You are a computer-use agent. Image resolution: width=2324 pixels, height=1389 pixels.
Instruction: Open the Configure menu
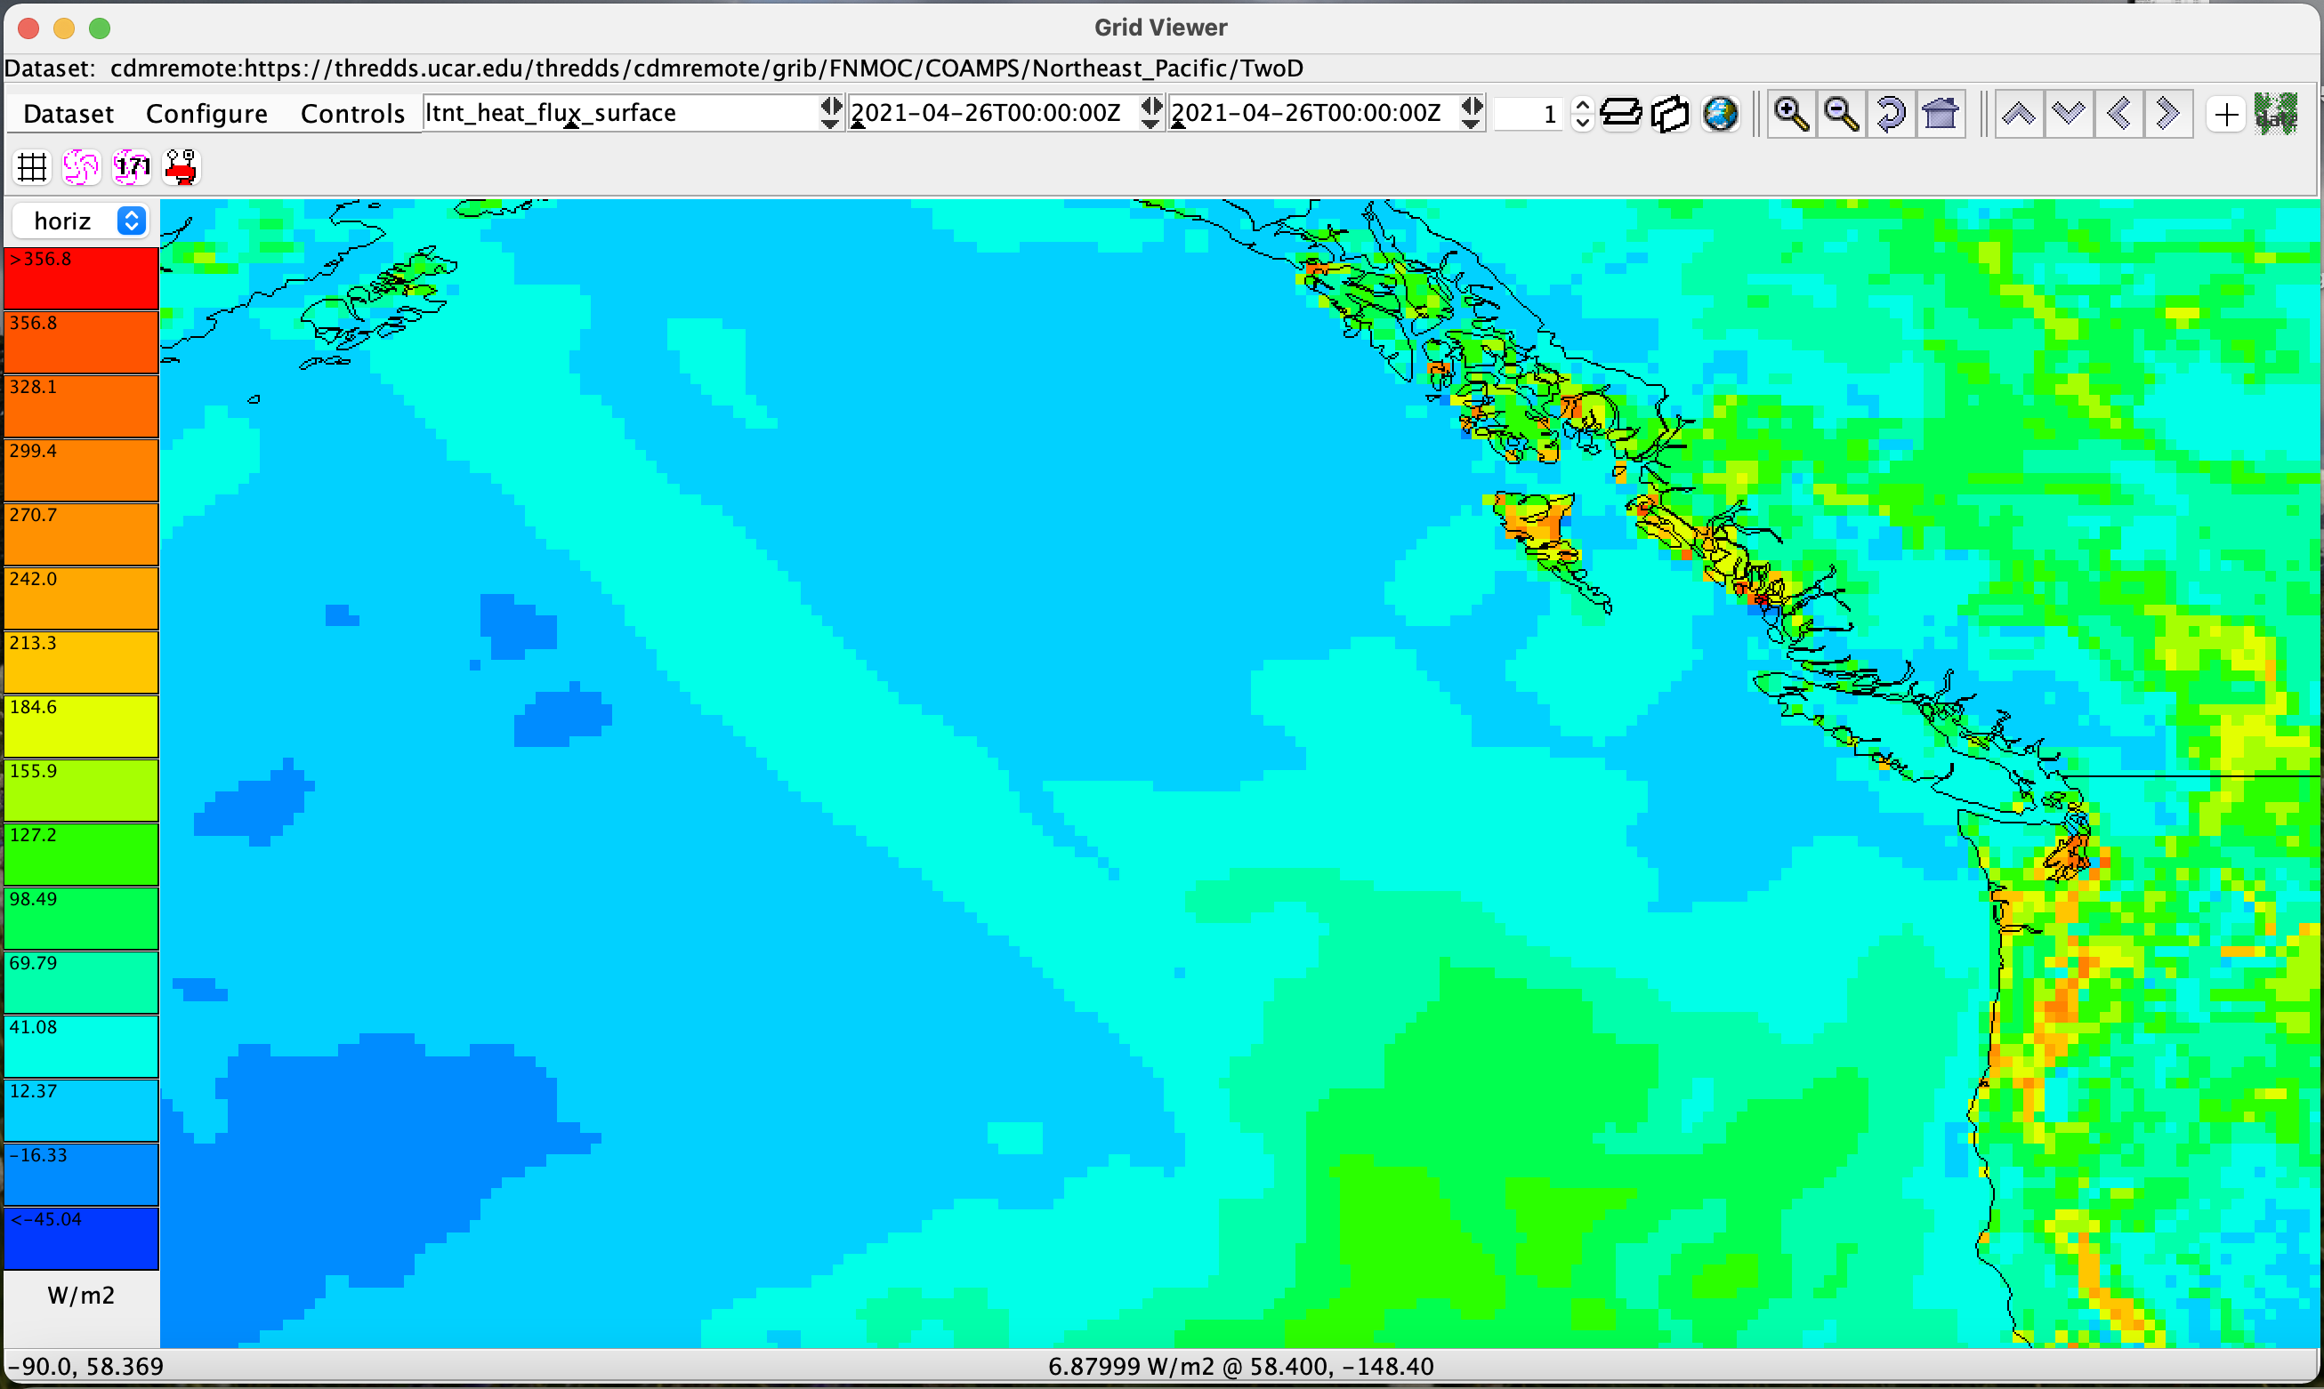point(206,113)
